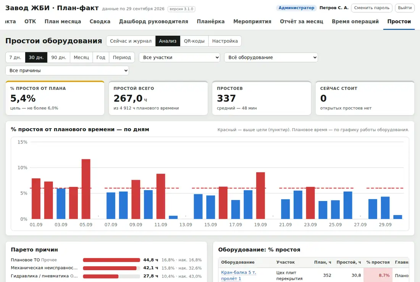Choose the Год period option
The image size is (420, 282).
[x=101, y=57]
